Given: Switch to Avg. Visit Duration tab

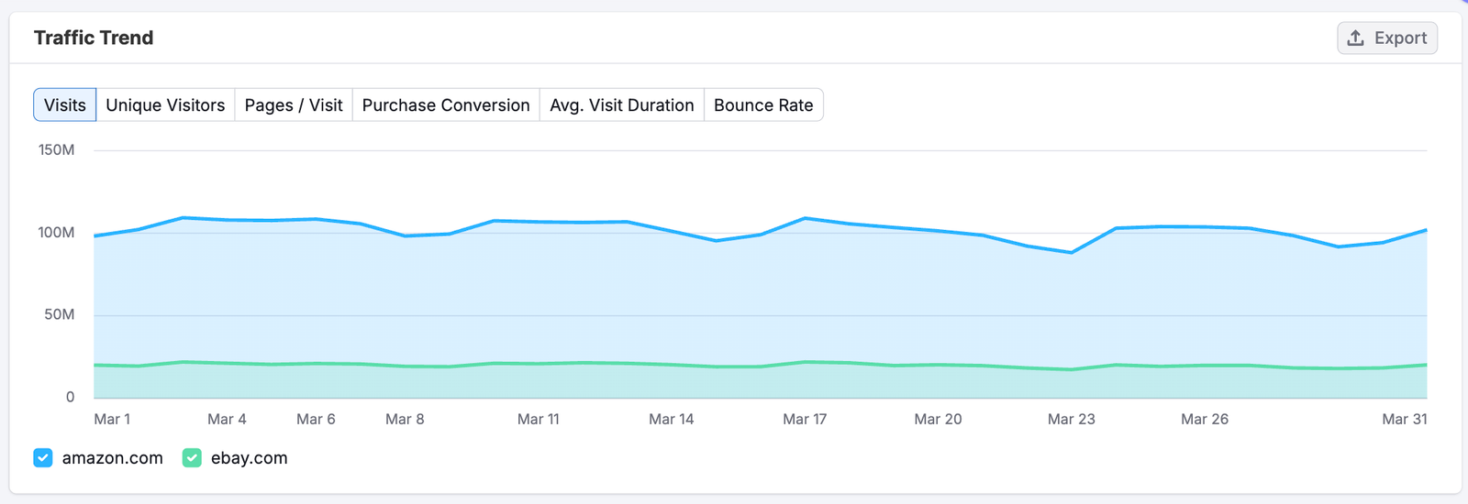Looking at the screenshot, I should point(621,105).
